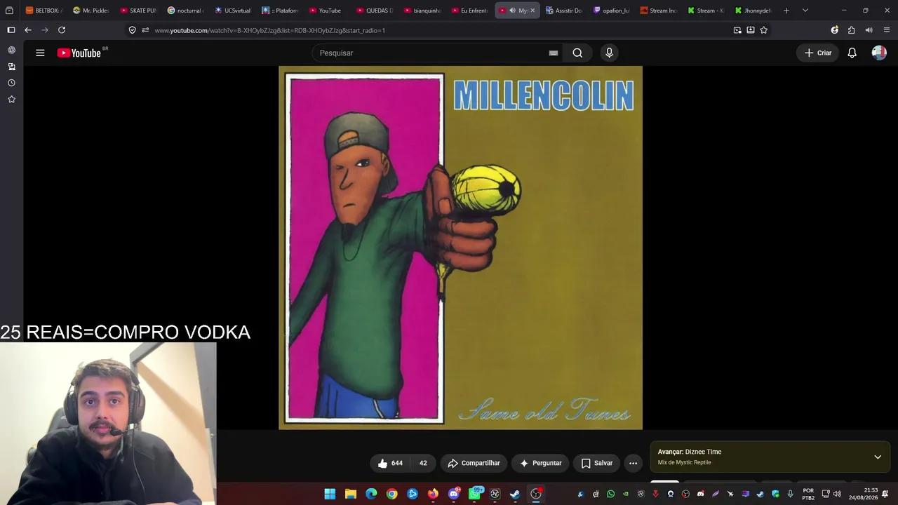The width and height of the screenshot is (898, 505).
Task: Go back with browser back arrow
Action: click(x=28, y=30)
